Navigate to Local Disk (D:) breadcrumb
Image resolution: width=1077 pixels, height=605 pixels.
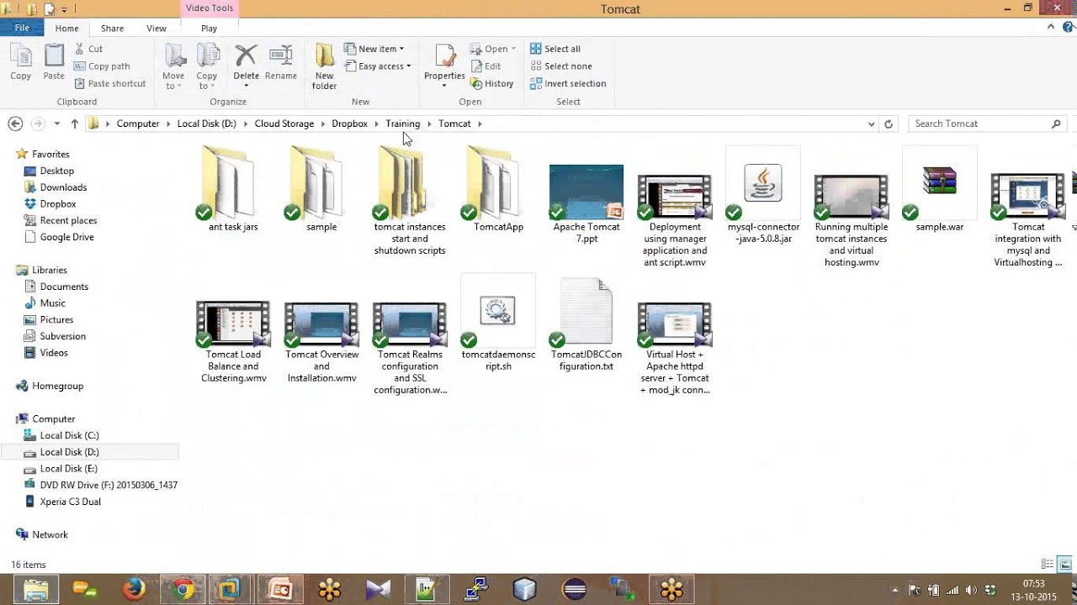(x=207, y=124)
